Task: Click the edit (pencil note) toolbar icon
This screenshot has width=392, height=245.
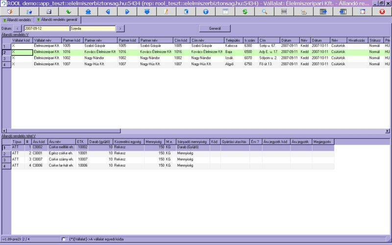Action: 166,11
